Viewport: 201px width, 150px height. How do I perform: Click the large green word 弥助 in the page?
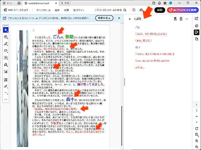coord(69,37)
